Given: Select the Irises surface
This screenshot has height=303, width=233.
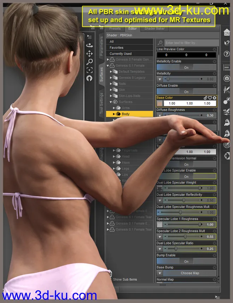Looking at the screenshot, I should click(x=126, y=162).
